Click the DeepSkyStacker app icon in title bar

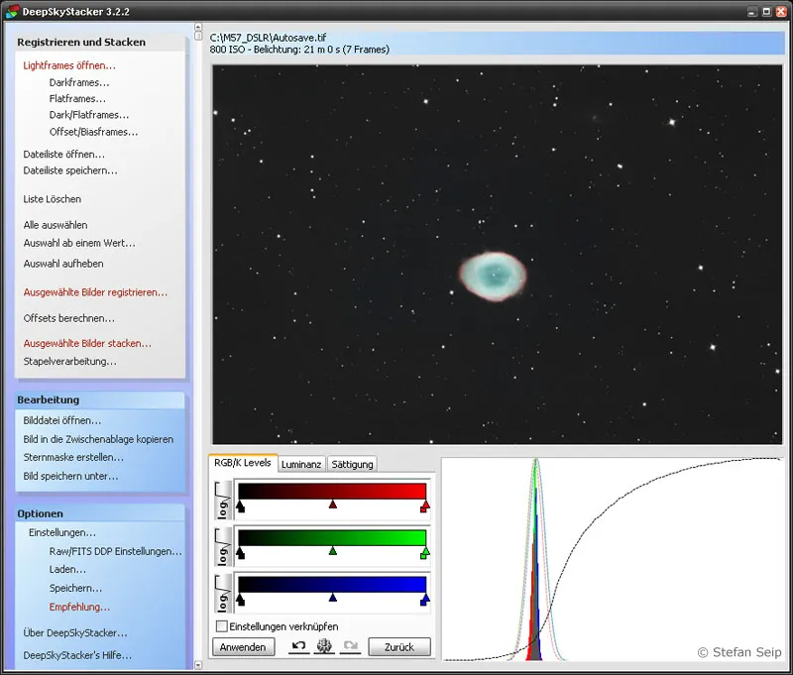point(12,11)
